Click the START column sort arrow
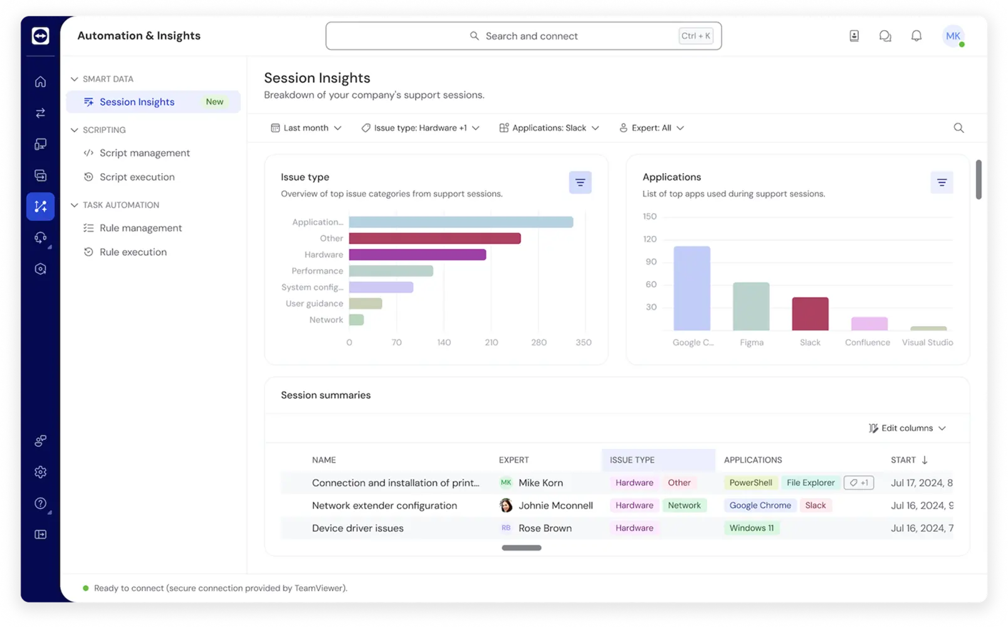The height and width of the screenshot is (627, 1008). click(925, 460)
